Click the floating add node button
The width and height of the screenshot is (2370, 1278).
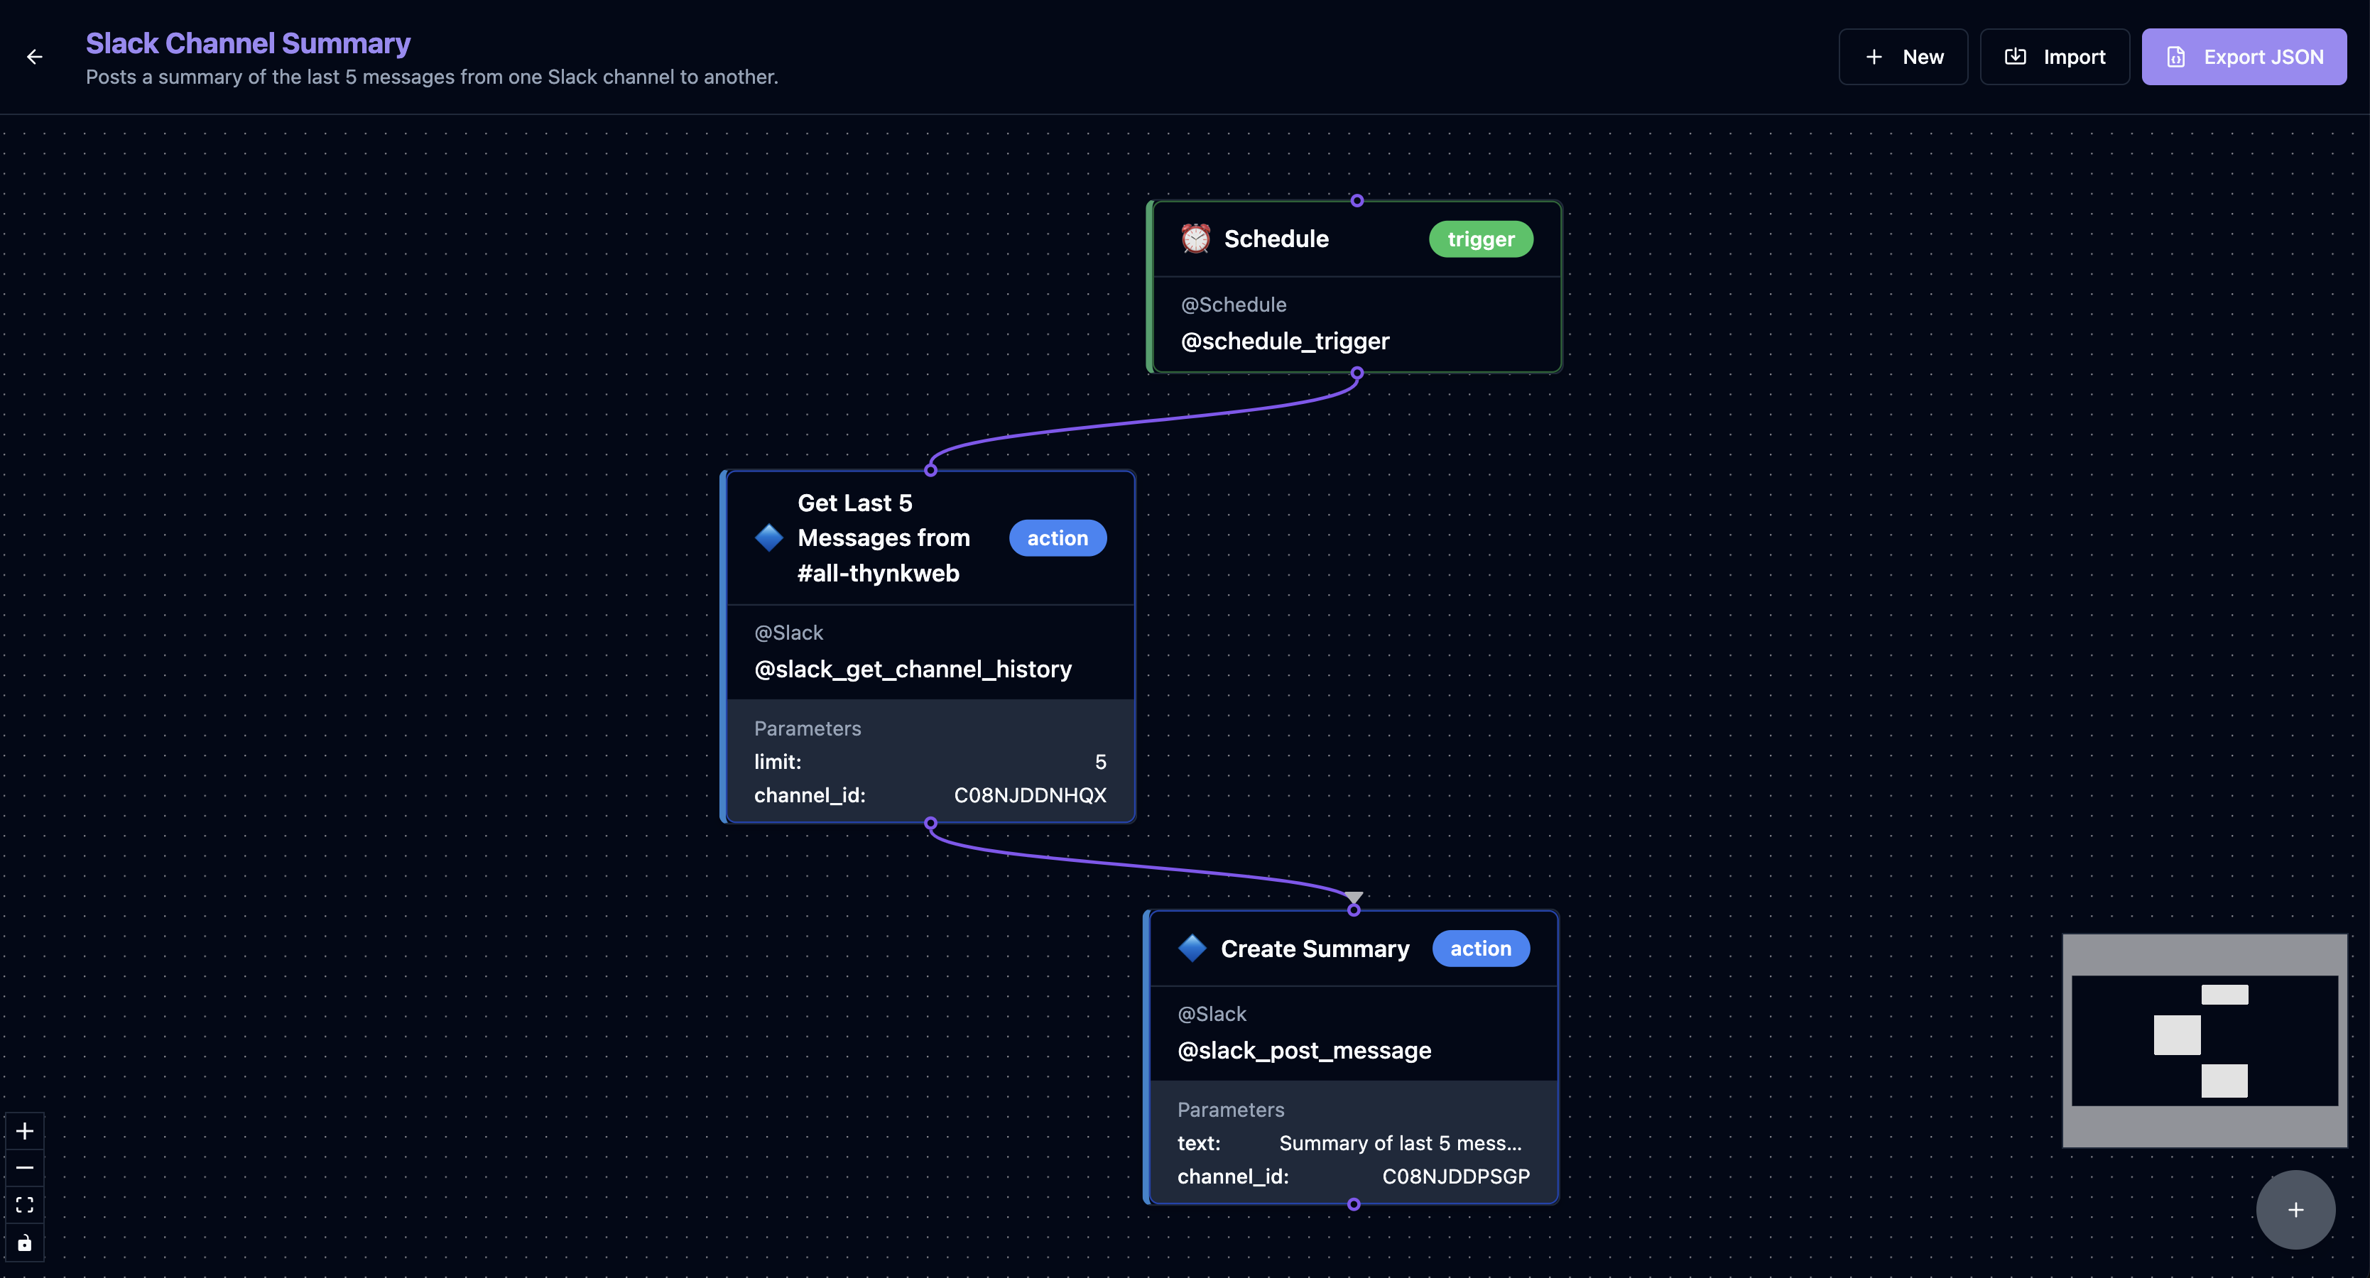pos(2295,1210)
